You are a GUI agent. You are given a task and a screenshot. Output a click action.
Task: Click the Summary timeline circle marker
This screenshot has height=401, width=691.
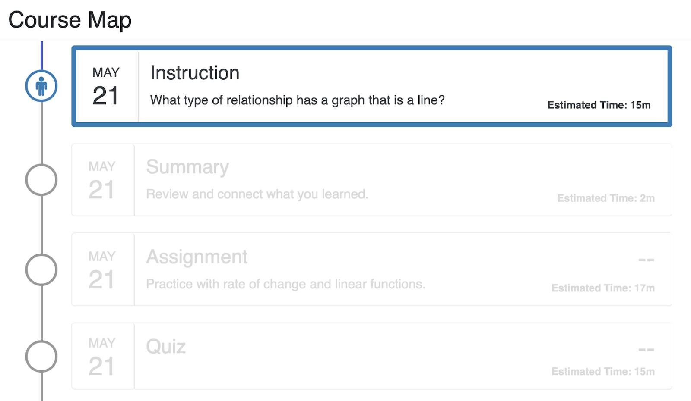pos(41,180)
